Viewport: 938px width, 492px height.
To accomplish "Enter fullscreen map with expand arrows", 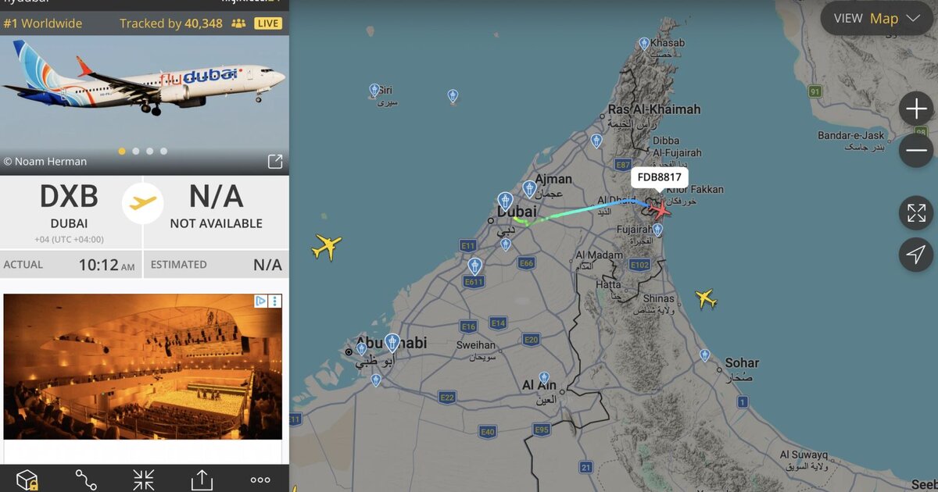I will pos(916,212).
